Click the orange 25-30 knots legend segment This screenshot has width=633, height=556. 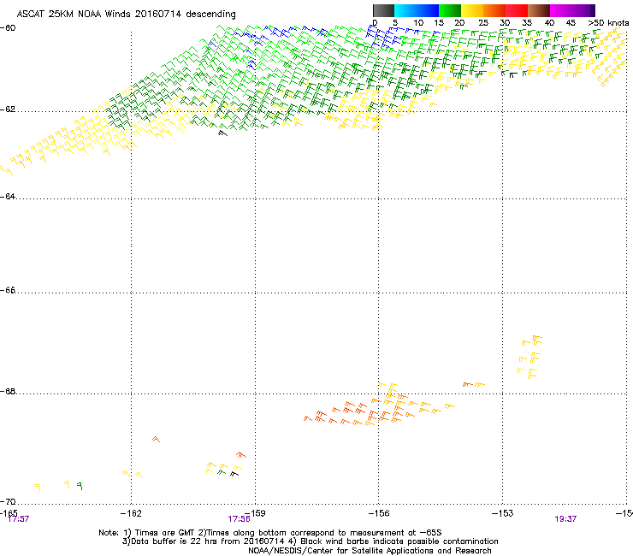(x=494, y=10)
